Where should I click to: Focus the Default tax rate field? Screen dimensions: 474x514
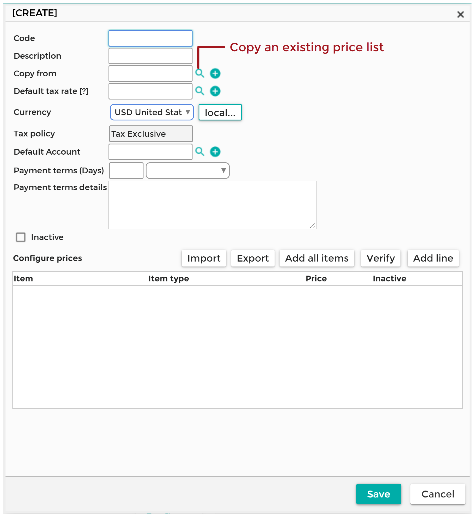(150, 91)
